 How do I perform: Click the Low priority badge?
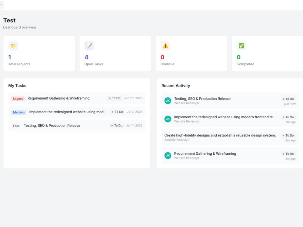pyautogui.click(x=16, y=126)
